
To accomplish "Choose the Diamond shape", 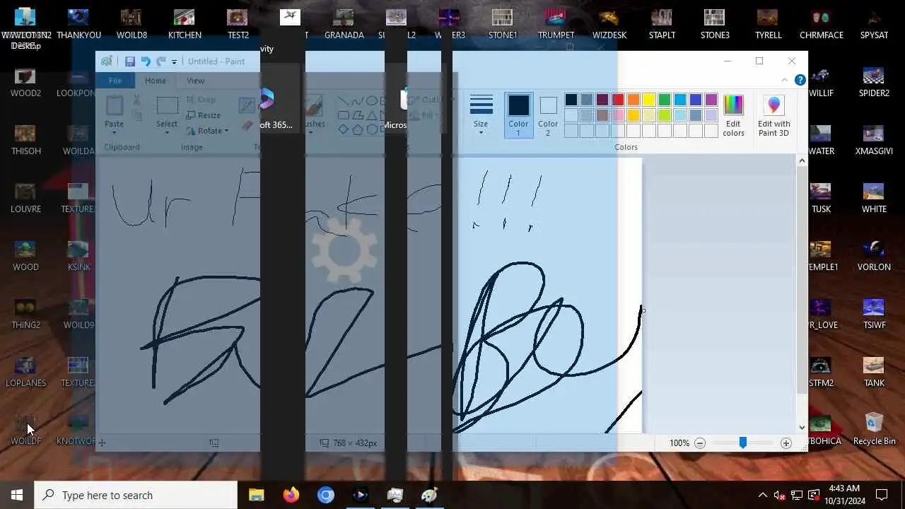I will tap(343, 129).
